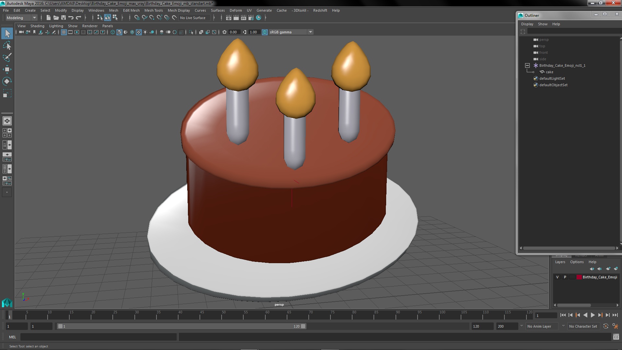Select the paint brush tool icon
The image size is (622, 350).
point(7,57)
